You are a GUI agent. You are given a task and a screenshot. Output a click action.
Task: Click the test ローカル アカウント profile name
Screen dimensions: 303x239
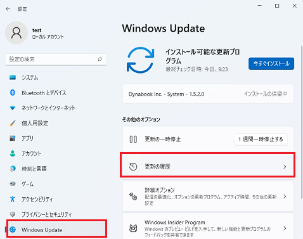pyautogui.click(x=48, y=34)
